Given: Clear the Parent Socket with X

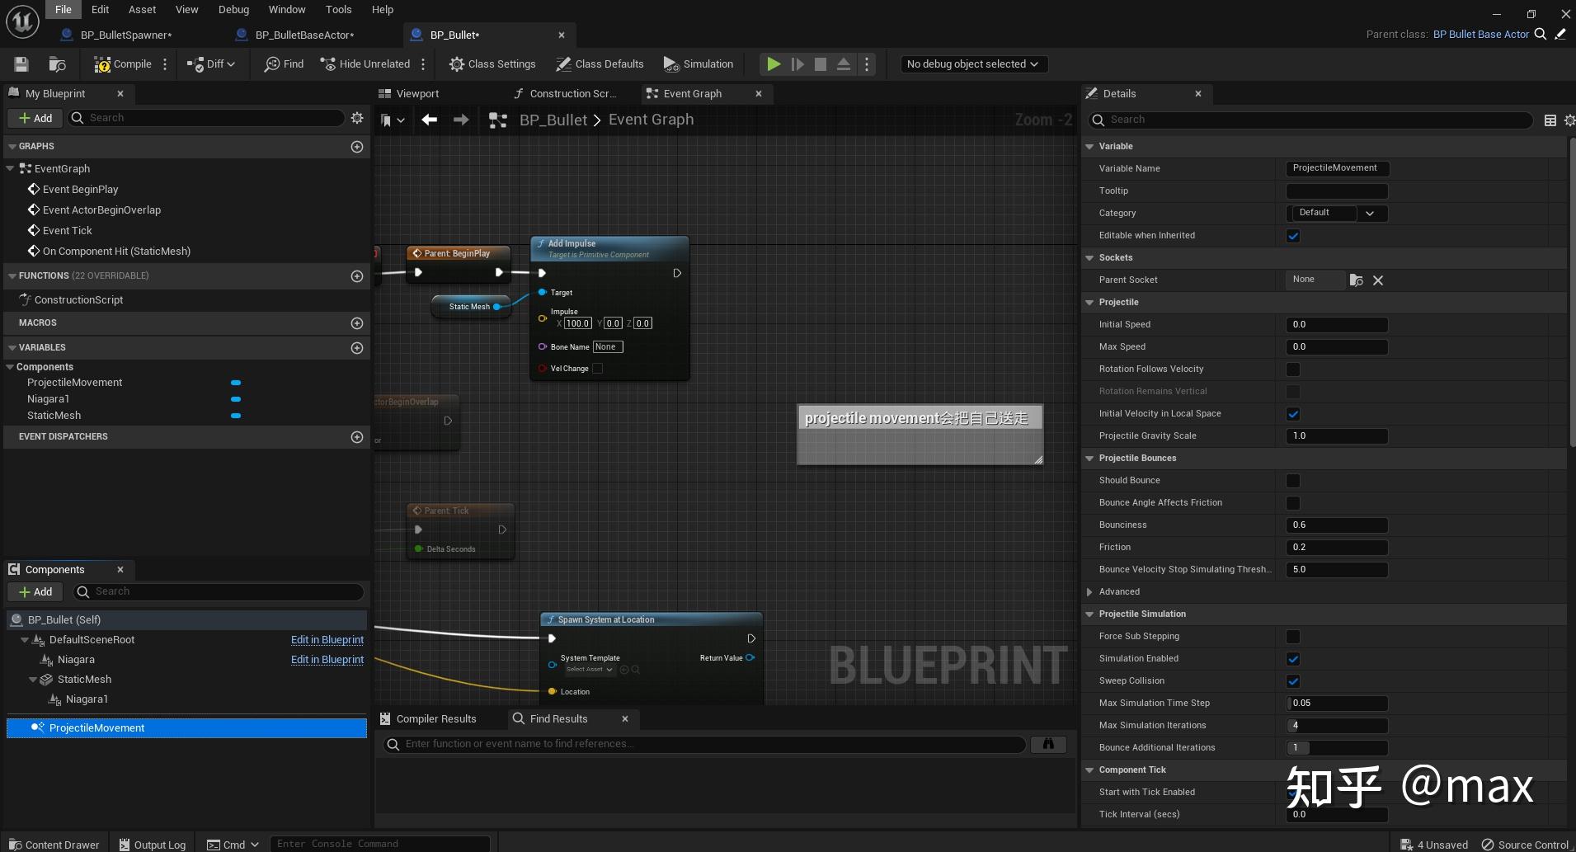Looking at the screenshot, I should [1378, 280].
